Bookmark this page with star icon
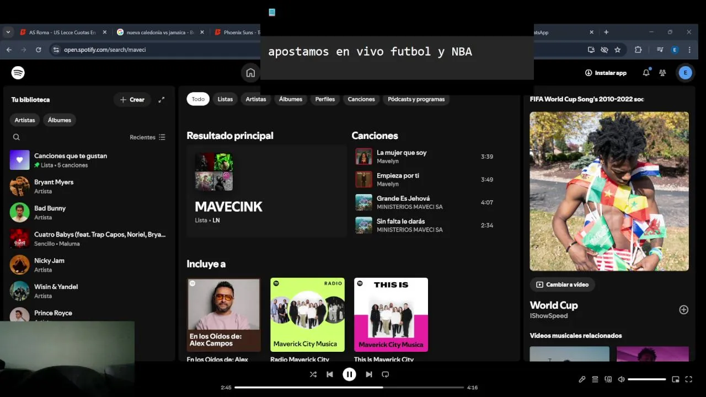Screen dimensions: 706x397 pyautogui.click(x=617, y=50)
